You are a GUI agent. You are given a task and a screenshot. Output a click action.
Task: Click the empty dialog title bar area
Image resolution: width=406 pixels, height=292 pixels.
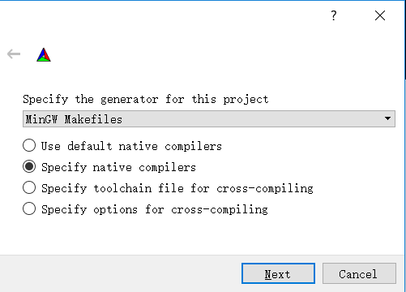(162, 15)
